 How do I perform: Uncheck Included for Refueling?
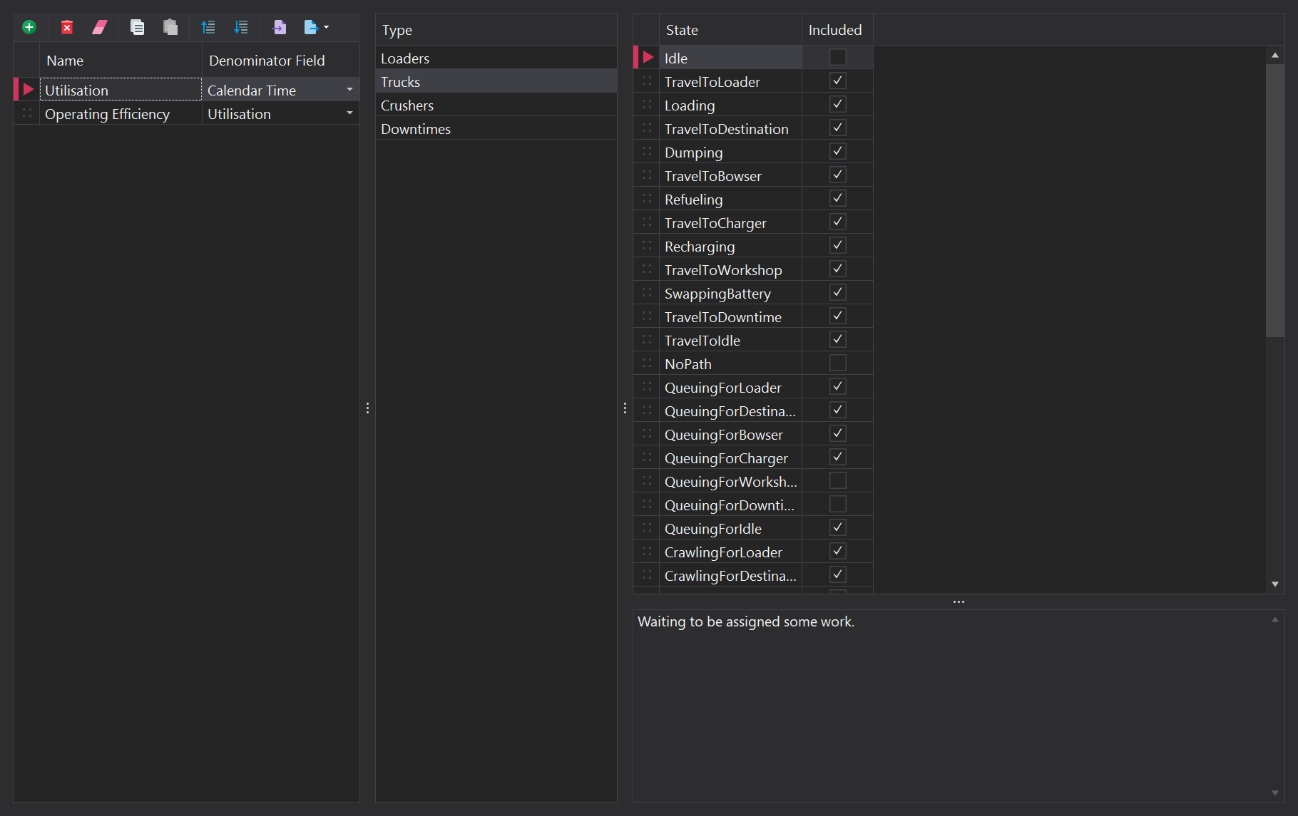point(838,198)
